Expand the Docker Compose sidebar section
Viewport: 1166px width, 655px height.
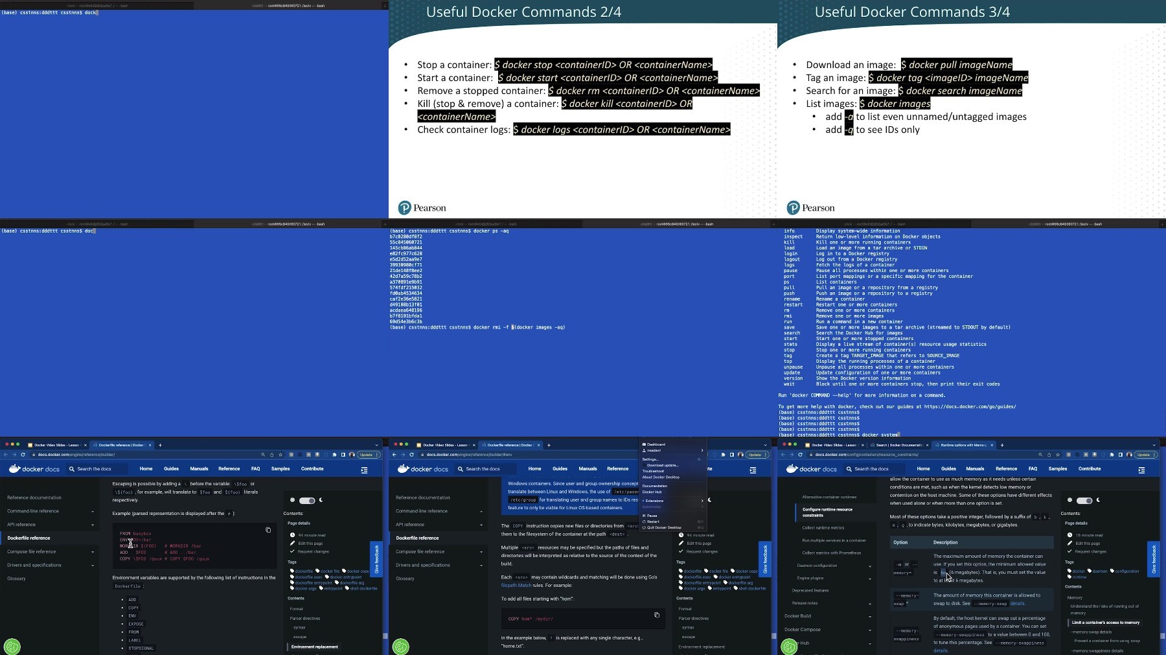pos(870,630)
